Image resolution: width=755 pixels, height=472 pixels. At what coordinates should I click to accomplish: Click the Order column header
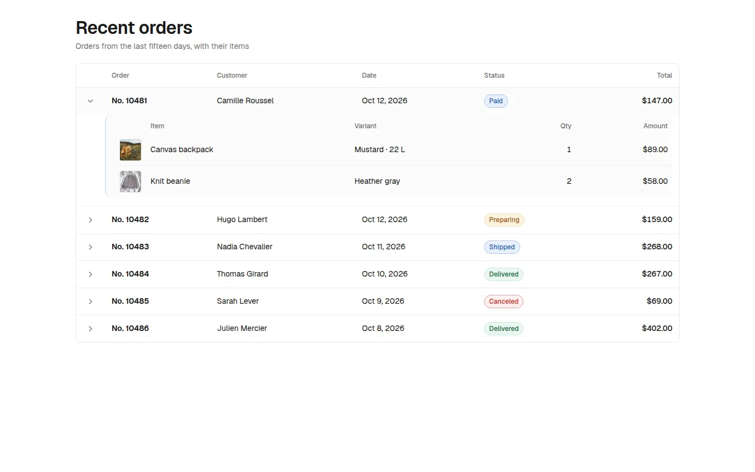tap(120, 76)
